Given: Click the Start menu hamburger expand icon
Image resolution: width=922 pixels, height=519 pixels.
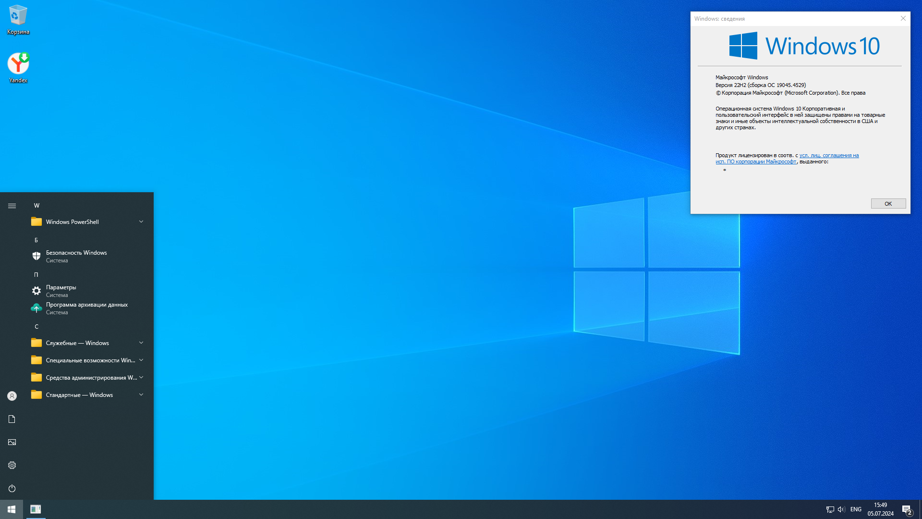Looking at the screenshot, I should 12,206.
